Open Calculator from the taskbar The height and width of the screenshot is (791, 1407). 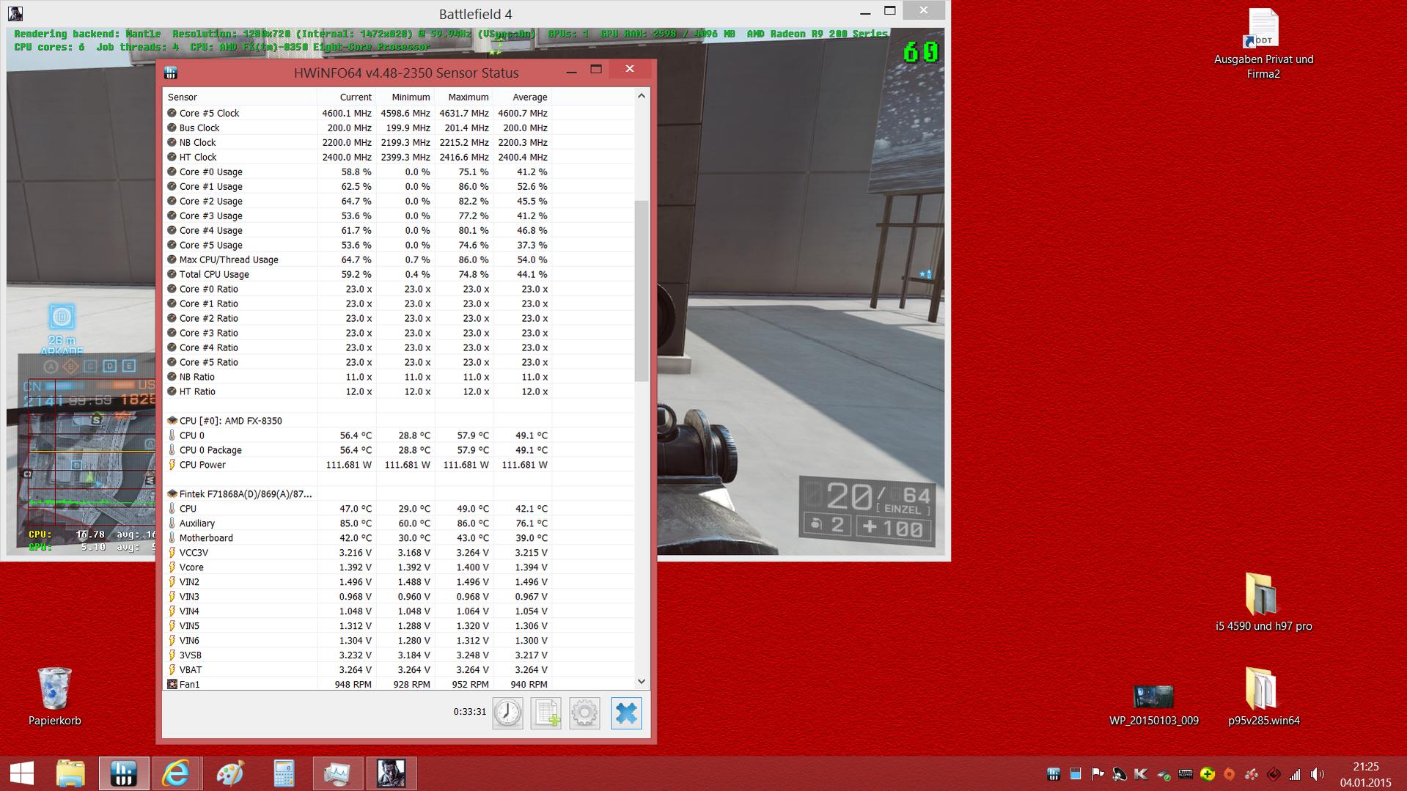point(284,773)
